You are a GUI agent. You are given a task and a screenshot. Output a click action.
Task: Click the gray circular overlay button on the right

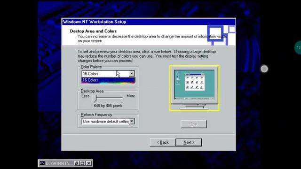[264, 69]
